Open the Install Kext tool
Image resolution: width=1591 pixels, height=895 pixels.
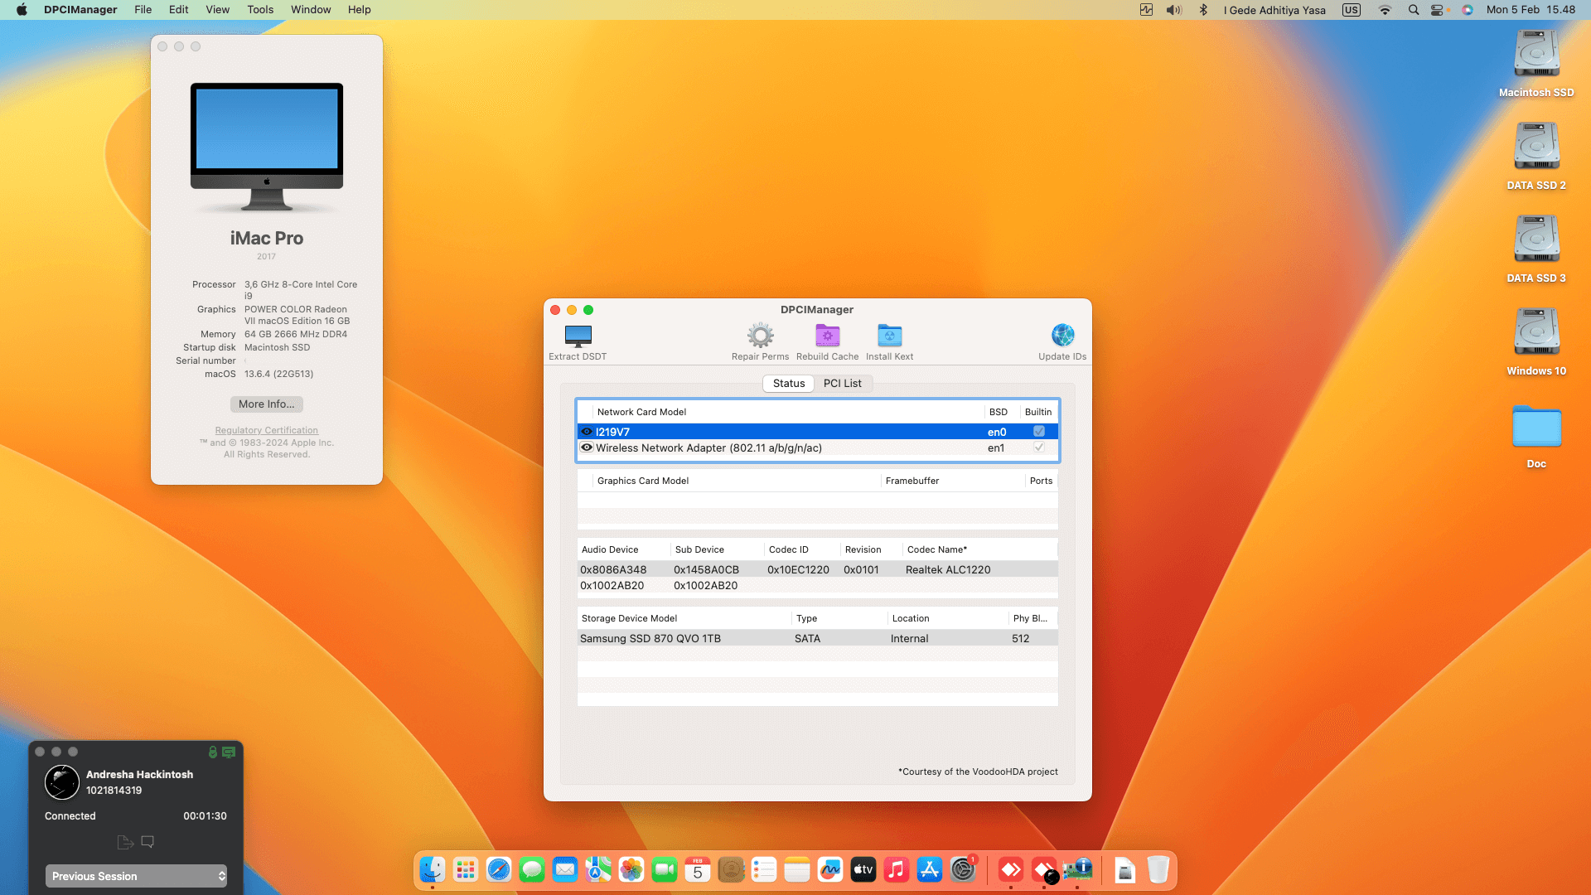[x=889, y=340]
